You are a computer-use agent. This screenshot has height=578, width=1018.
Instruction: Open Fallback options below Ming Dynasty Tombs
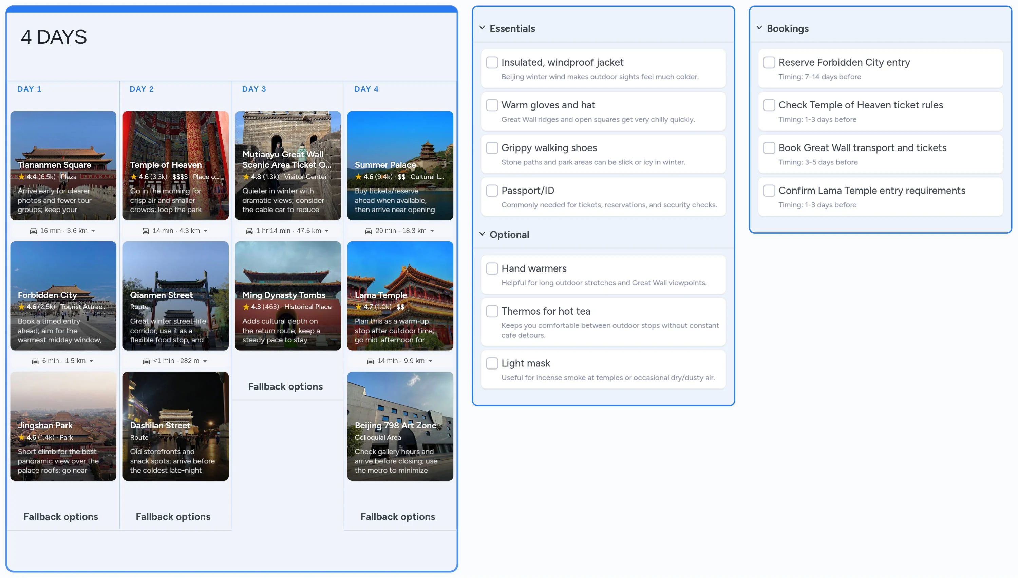[285, 386]
